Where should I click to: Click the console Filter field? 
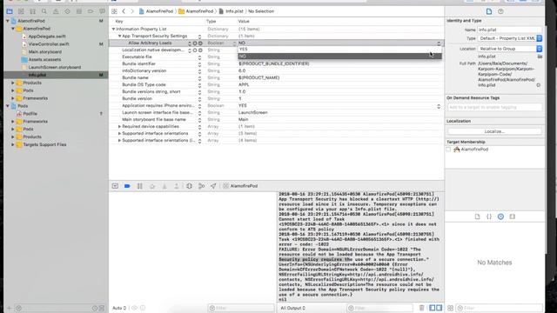coord(379,308)
